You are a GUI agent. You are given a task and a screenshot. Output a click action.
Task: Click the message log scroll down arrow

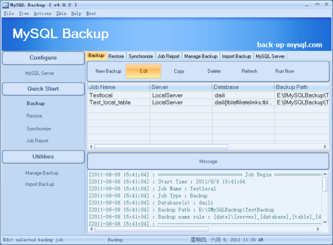[325, 222]
